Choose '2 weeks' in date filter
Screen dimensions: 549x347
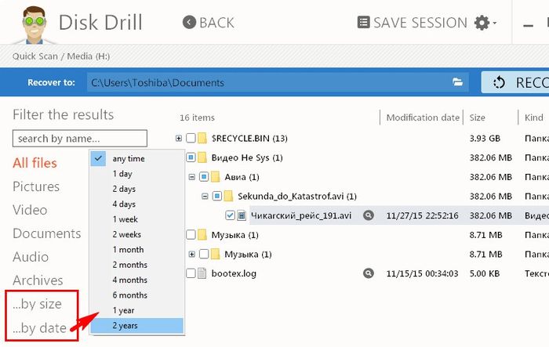[137, 234]
